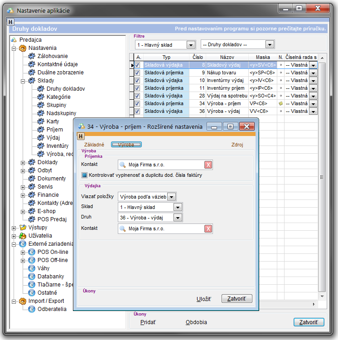Click the magnifier icon in Výdajka Kontakt field
Viewport: 338px width, 340px height.
tap(122, 229)
